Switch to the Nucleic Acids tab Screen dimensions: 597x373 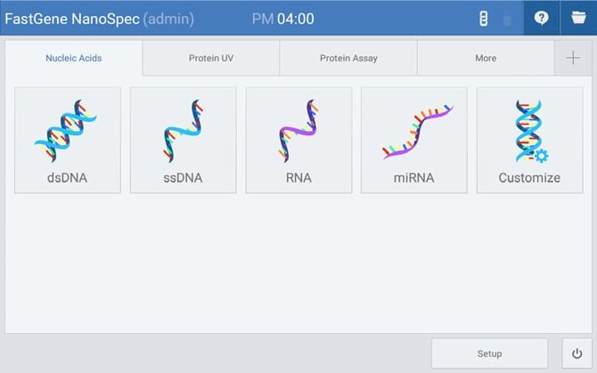pyautogui.click(x=74, y=58)
